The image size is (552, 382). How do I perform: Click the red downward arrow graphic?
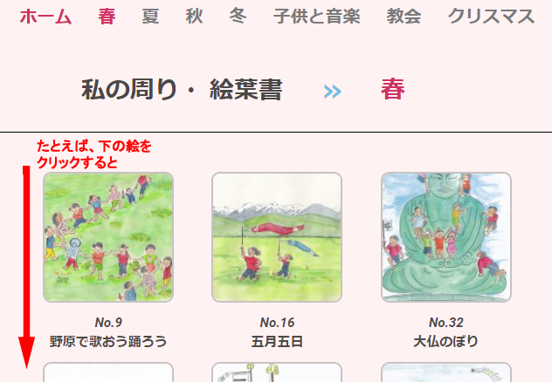pyautogui.click(x=26, y=267)
